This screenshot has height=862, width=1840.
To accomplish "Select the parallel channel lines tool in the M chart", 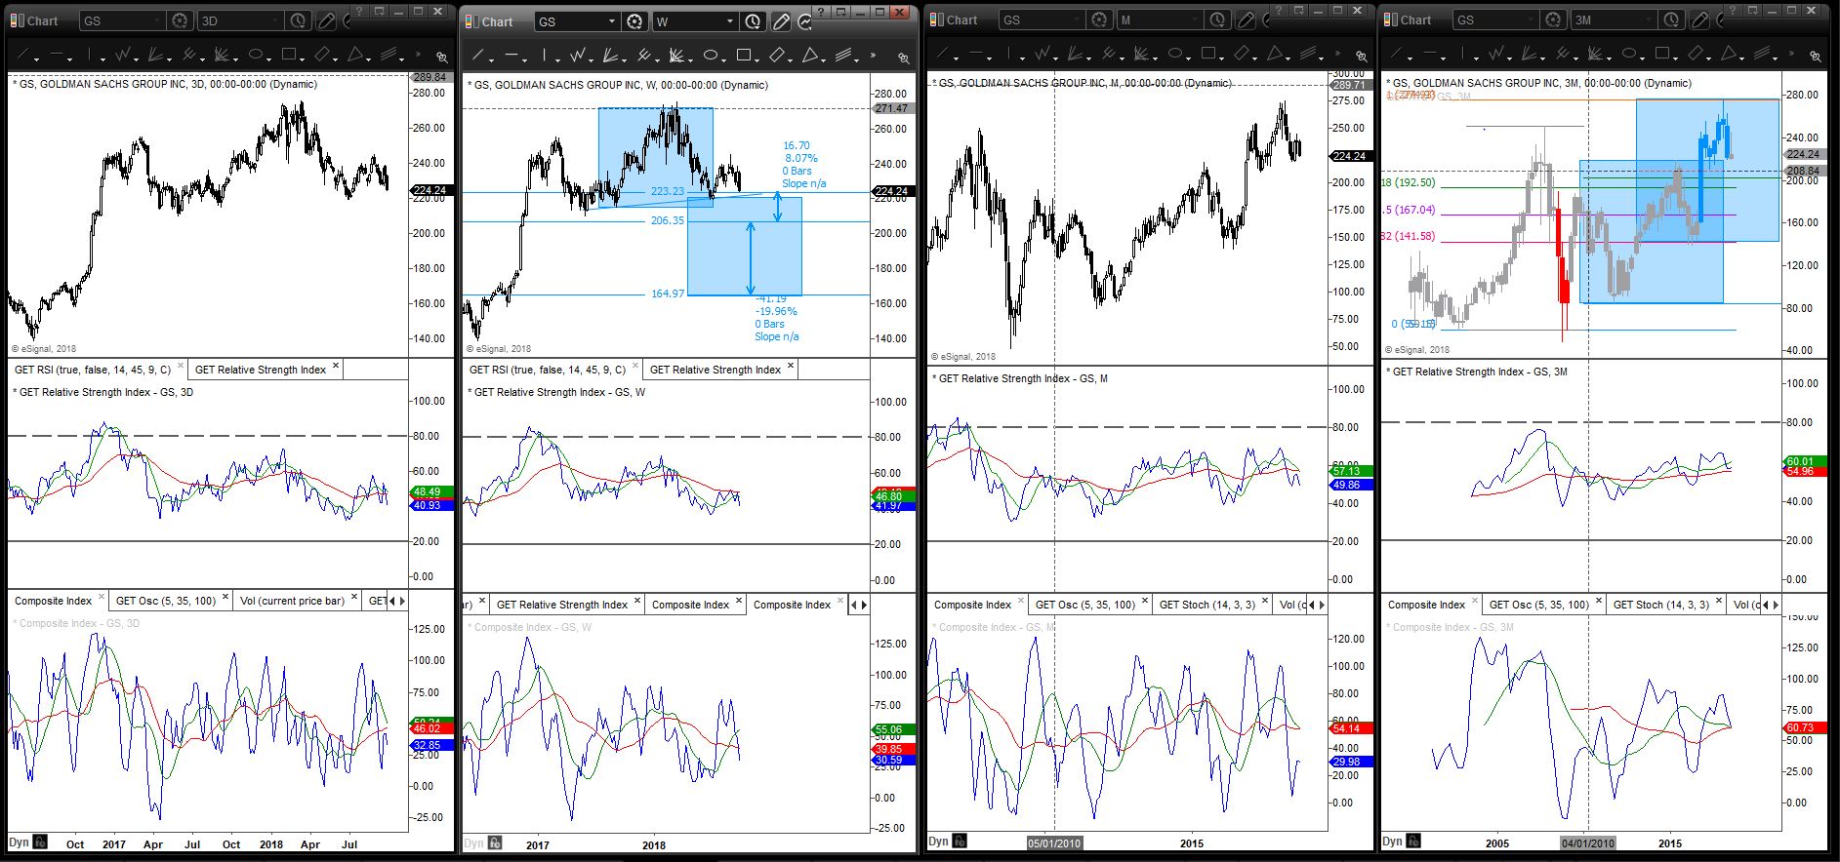I will click(1307, 55).
